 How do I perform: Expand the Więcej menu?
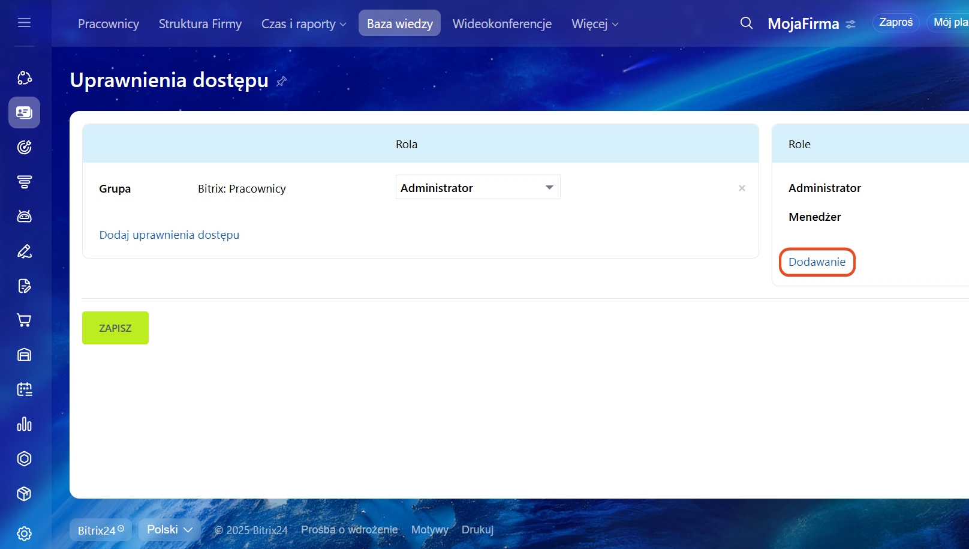(594, 24)
